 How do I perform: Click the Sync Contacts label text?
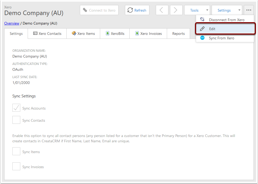point(34,121)
